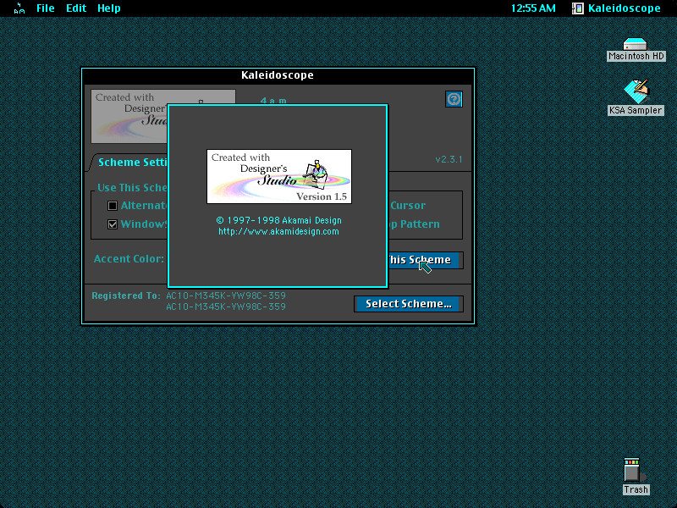Image resolution: width=677 pixels, height=508 pixels.
Task: Click the help question mark icon
Action: point(454,99)
